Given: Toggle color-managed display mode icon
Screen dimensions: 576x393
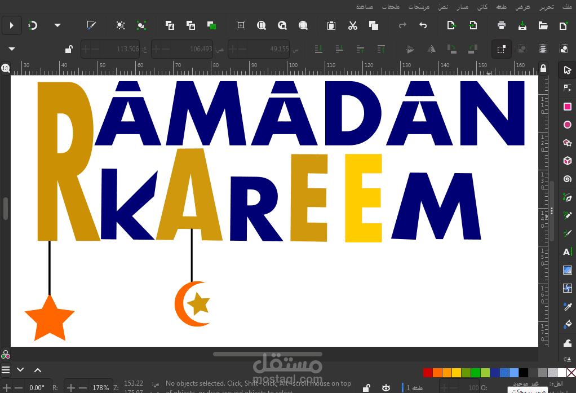Looking at the screenshot, I should [x=6, y=355].
